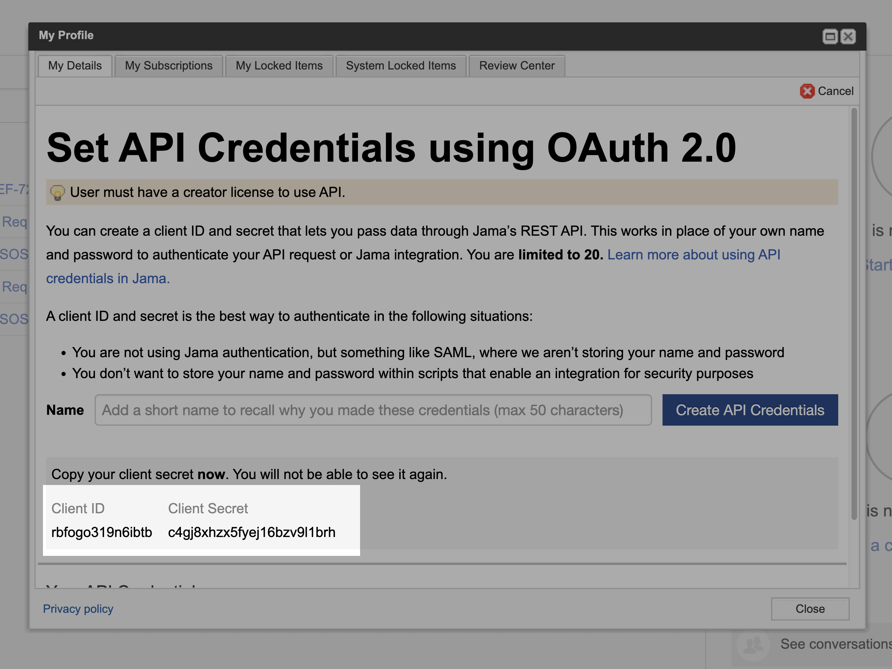Click the Client Secret value text
Image resolution: width=892 pixels, height=669 pixels.
pos(251,532)
